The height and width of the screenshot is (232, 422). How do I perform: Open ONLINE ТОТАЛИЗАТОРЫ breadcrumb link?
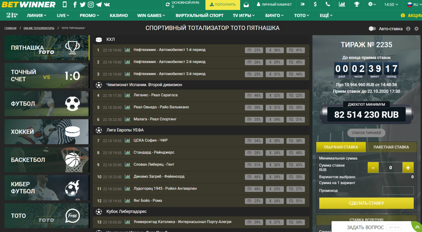pos(39,28)
